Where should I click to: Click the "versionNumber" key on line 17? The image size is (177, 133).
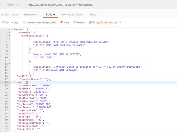coord(31,79)
